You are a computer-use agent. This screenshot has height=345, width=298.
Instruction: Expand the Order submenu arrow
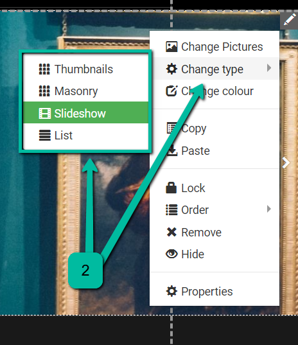click(269, 209)
